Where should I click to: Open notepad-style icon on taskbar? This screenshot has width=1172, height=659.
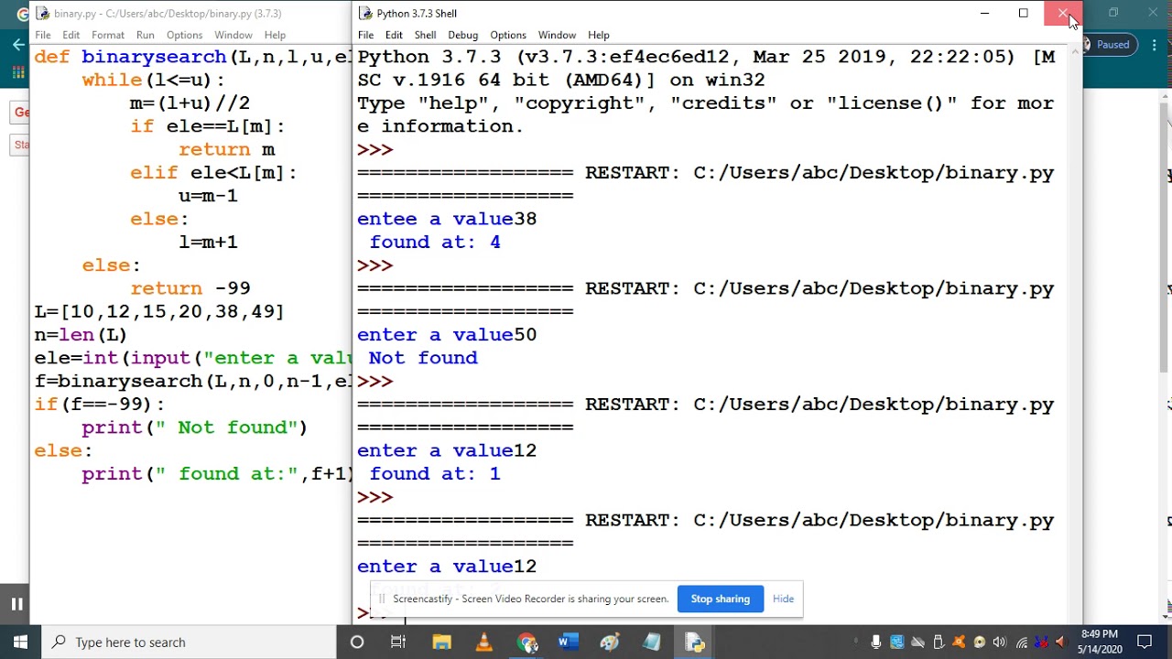click(652, 642)
